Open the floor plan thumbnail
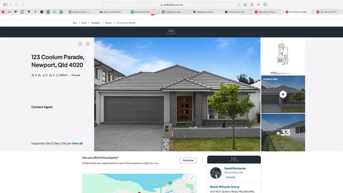Screen dimensions: 343x193 [x=283, y=56]
